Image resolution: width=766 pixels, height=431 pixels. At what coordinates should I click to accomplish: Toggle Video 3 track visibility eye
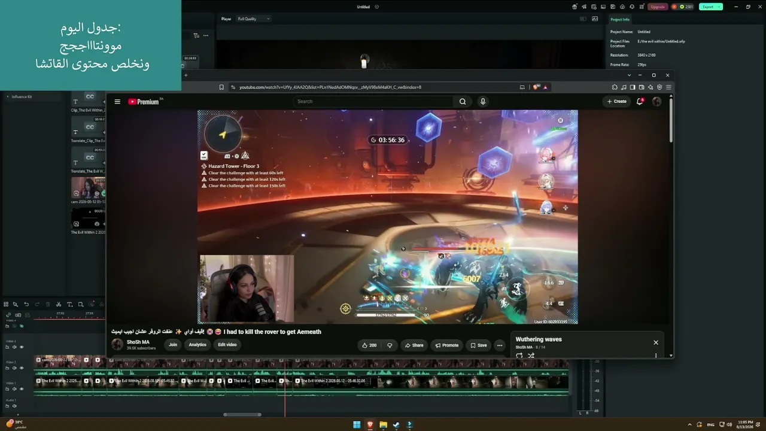(x=22, y=347)
